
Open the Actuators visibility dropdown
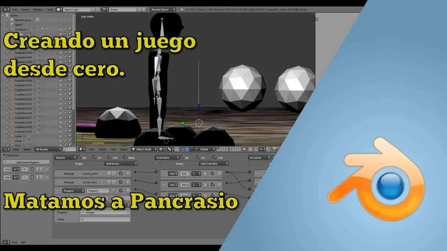(x=259, y=158)
